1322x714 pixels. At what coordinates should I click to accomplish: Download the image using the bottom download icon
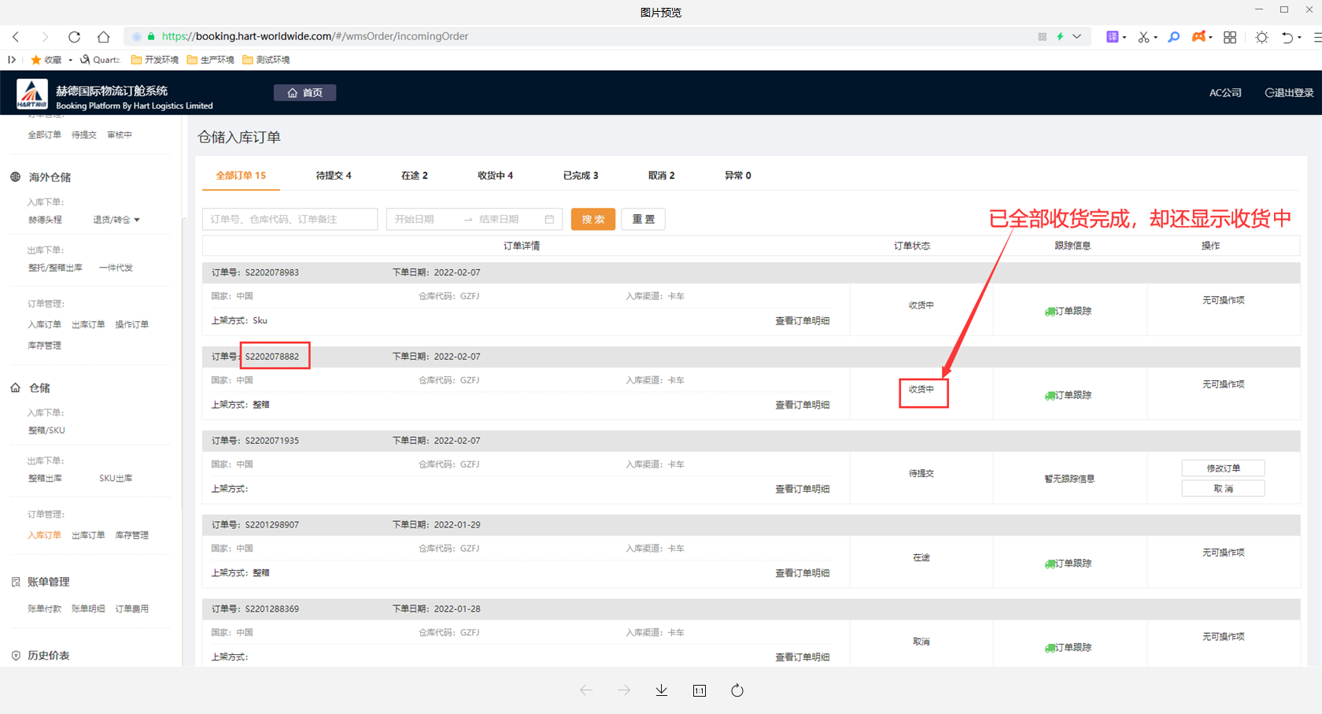tap(661, 690)
